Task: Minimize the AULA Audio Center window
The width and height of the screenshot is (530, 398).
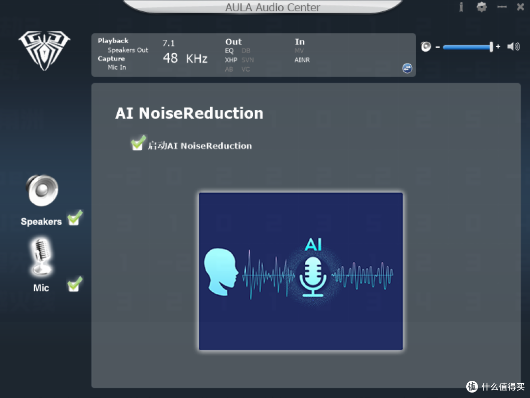Action: [x=502, y=7]
